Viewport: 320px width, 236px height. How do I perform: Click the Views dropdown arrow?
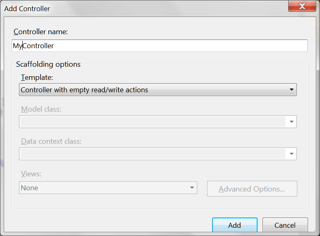[192, 188]
